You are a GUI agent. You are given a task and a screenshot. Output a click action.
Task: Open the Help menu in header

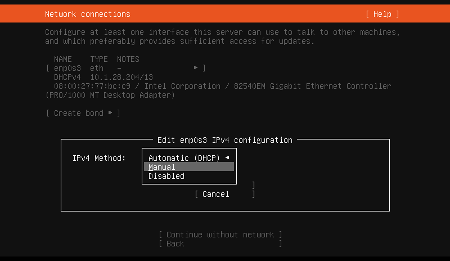(382, 14)
